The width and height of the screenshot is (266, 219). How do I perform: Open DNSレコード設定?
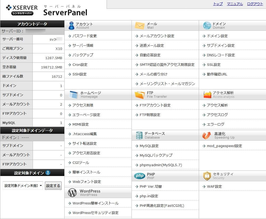(221, 55)
